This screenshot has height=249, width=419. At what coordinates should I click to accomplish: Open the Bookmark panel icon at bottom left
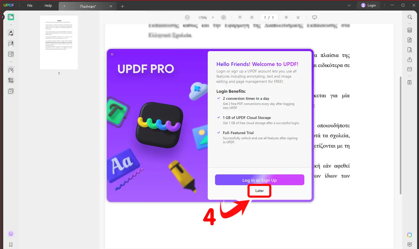pyautogui.click(x=11, y=245)
